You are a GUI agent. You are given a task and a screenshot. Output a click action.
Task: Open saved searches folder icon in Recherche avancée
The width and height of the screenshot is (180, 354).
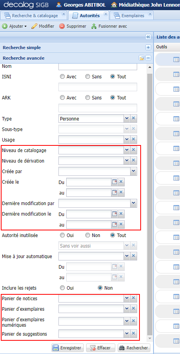click(141, 58)
